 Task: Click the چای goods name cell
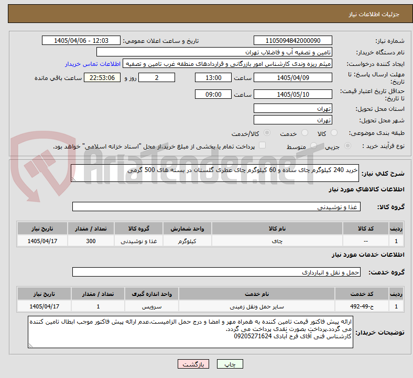(x=277, y=240)
